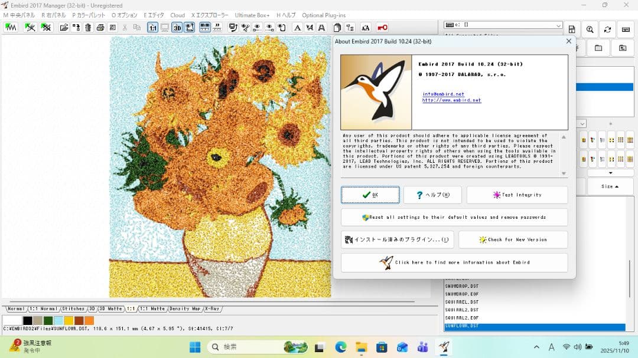638x358 pixels.
Task: Click Check for New Version button
Action: [x=513, y=240]
